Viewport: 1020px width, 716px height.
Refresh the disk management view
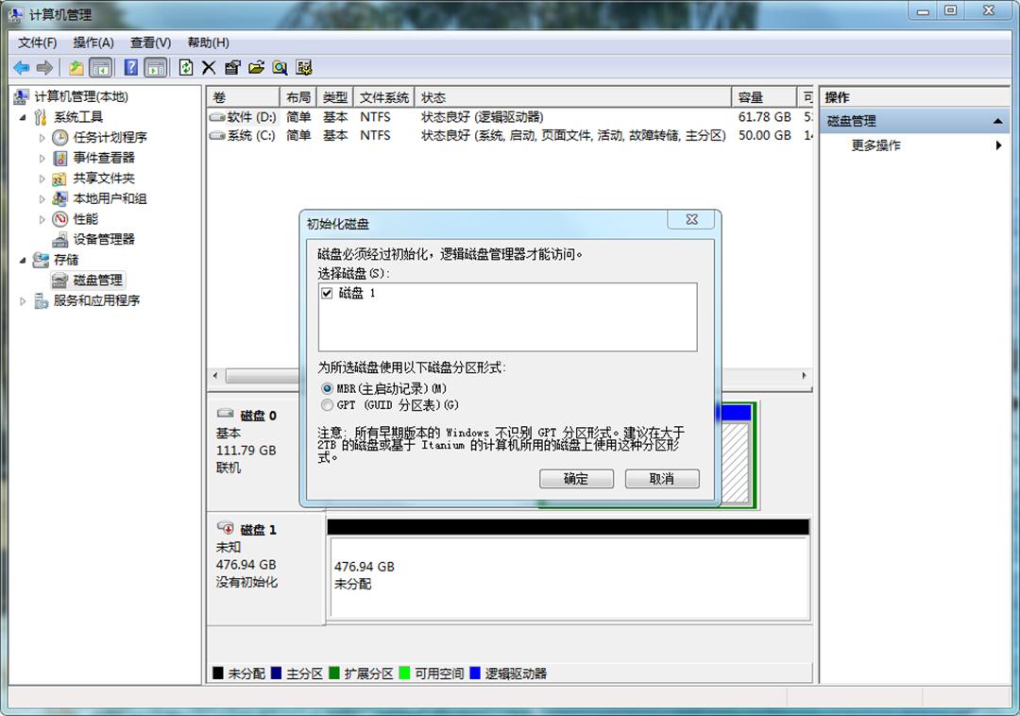tap(186, 67)
